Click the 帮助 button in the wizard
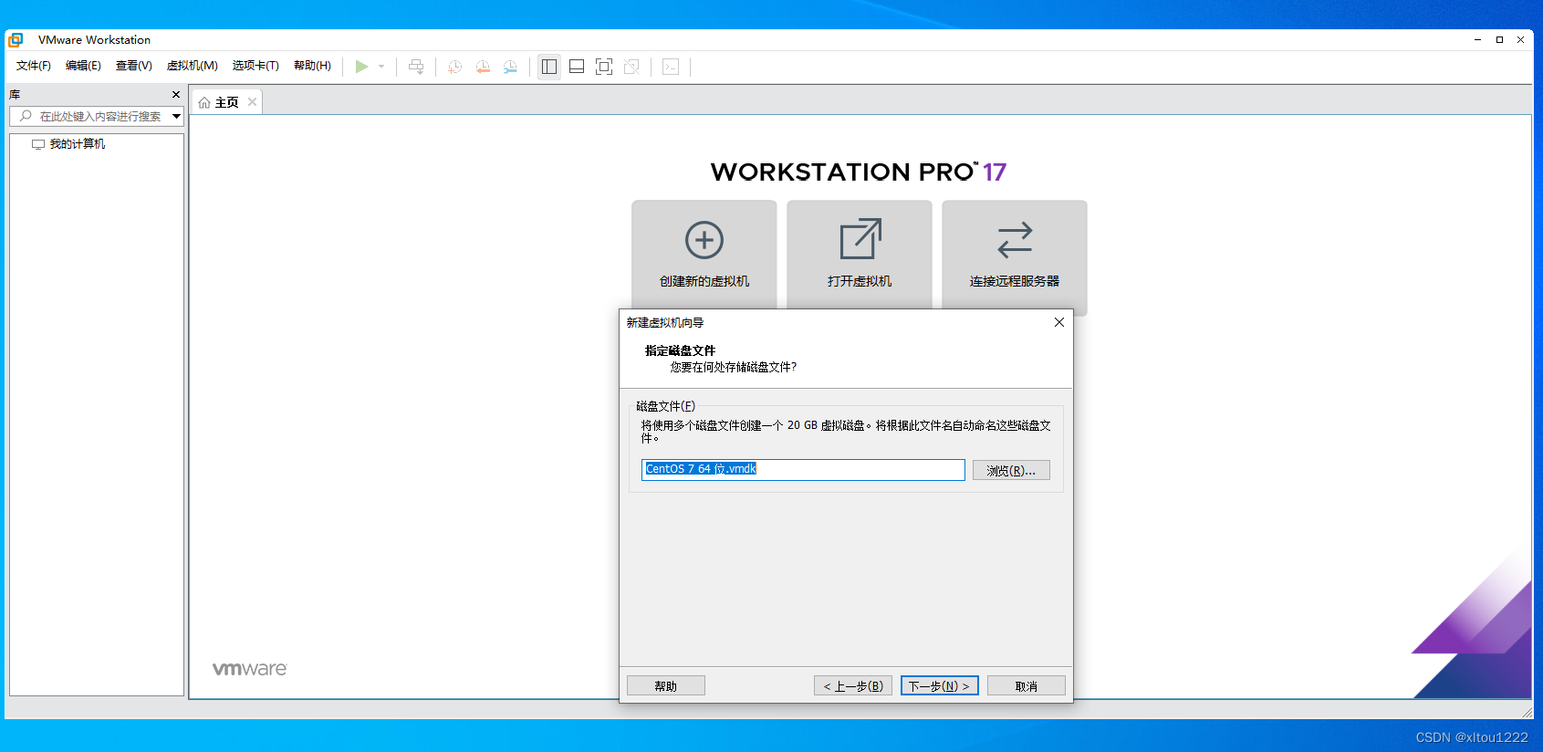This screenshot has height=752, width=1543. [x=666, y=685]
